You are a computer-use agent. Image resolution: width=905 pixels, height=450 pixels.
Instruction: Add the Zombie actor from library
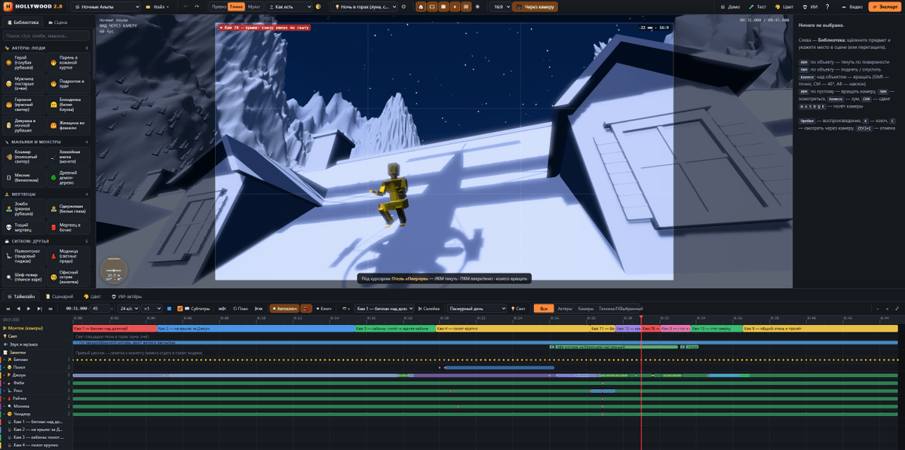click(x=24, y=207)
